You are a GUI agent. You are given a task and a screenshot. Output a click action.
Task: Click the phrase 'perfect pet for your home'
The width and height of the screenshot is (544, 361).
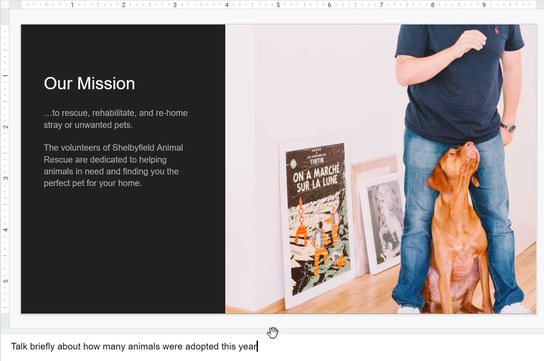coord(92,183)
